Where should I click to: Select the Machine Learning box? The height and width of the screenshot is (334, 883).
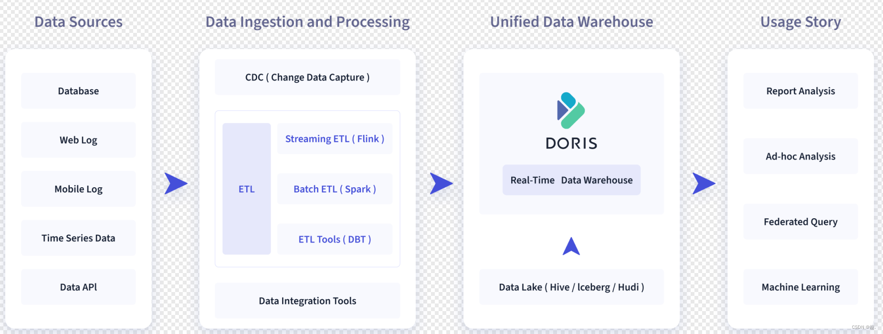(x=800, y=287)
